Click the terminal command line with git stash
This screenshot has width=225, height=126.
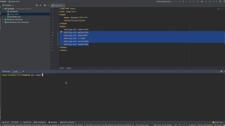22,75
